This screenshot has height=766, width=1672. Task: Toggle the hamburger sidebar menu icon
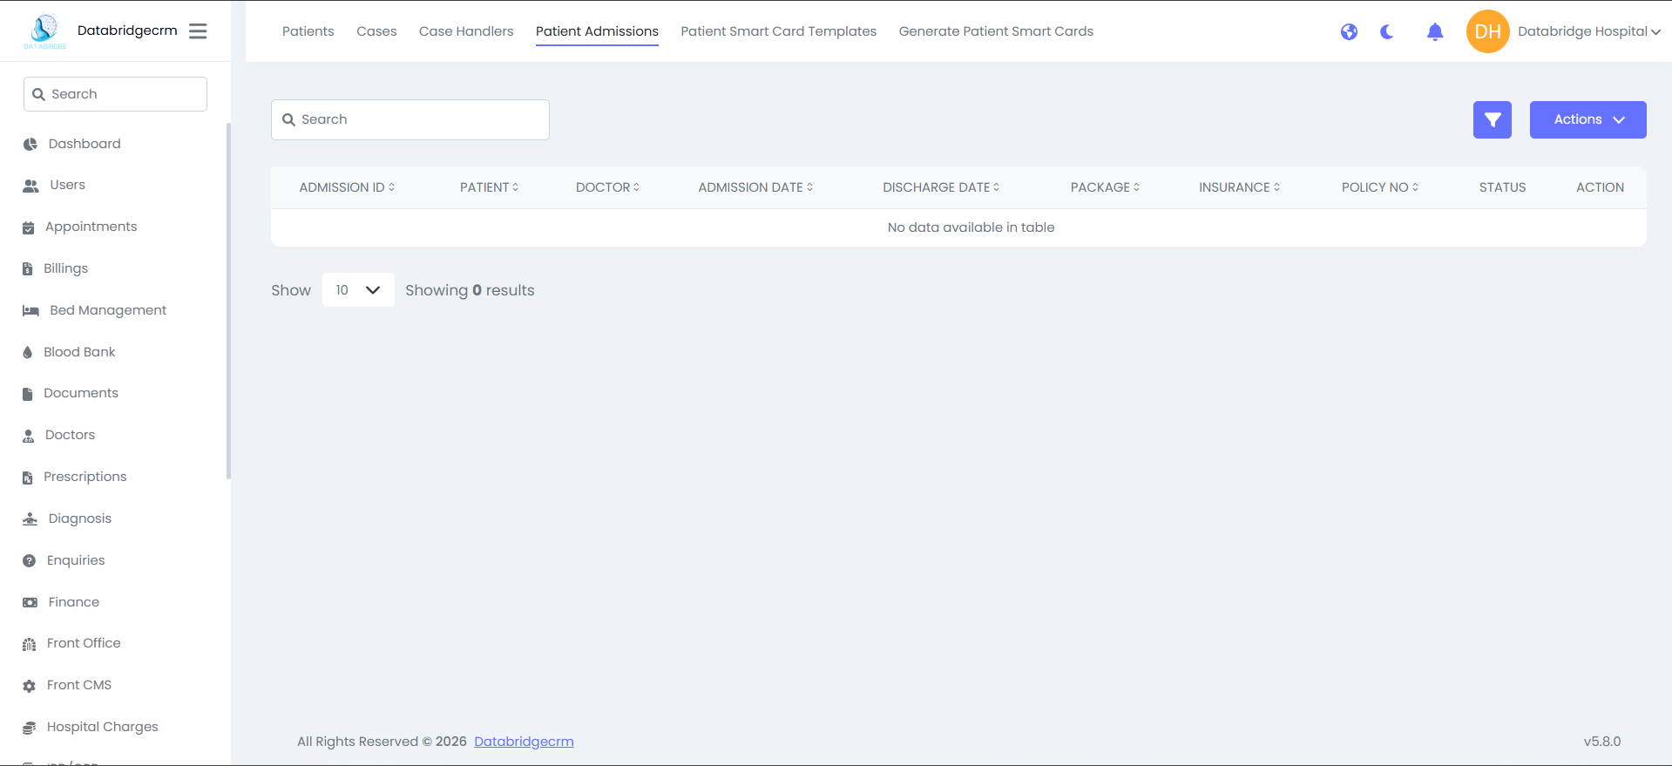coord(198,31)
